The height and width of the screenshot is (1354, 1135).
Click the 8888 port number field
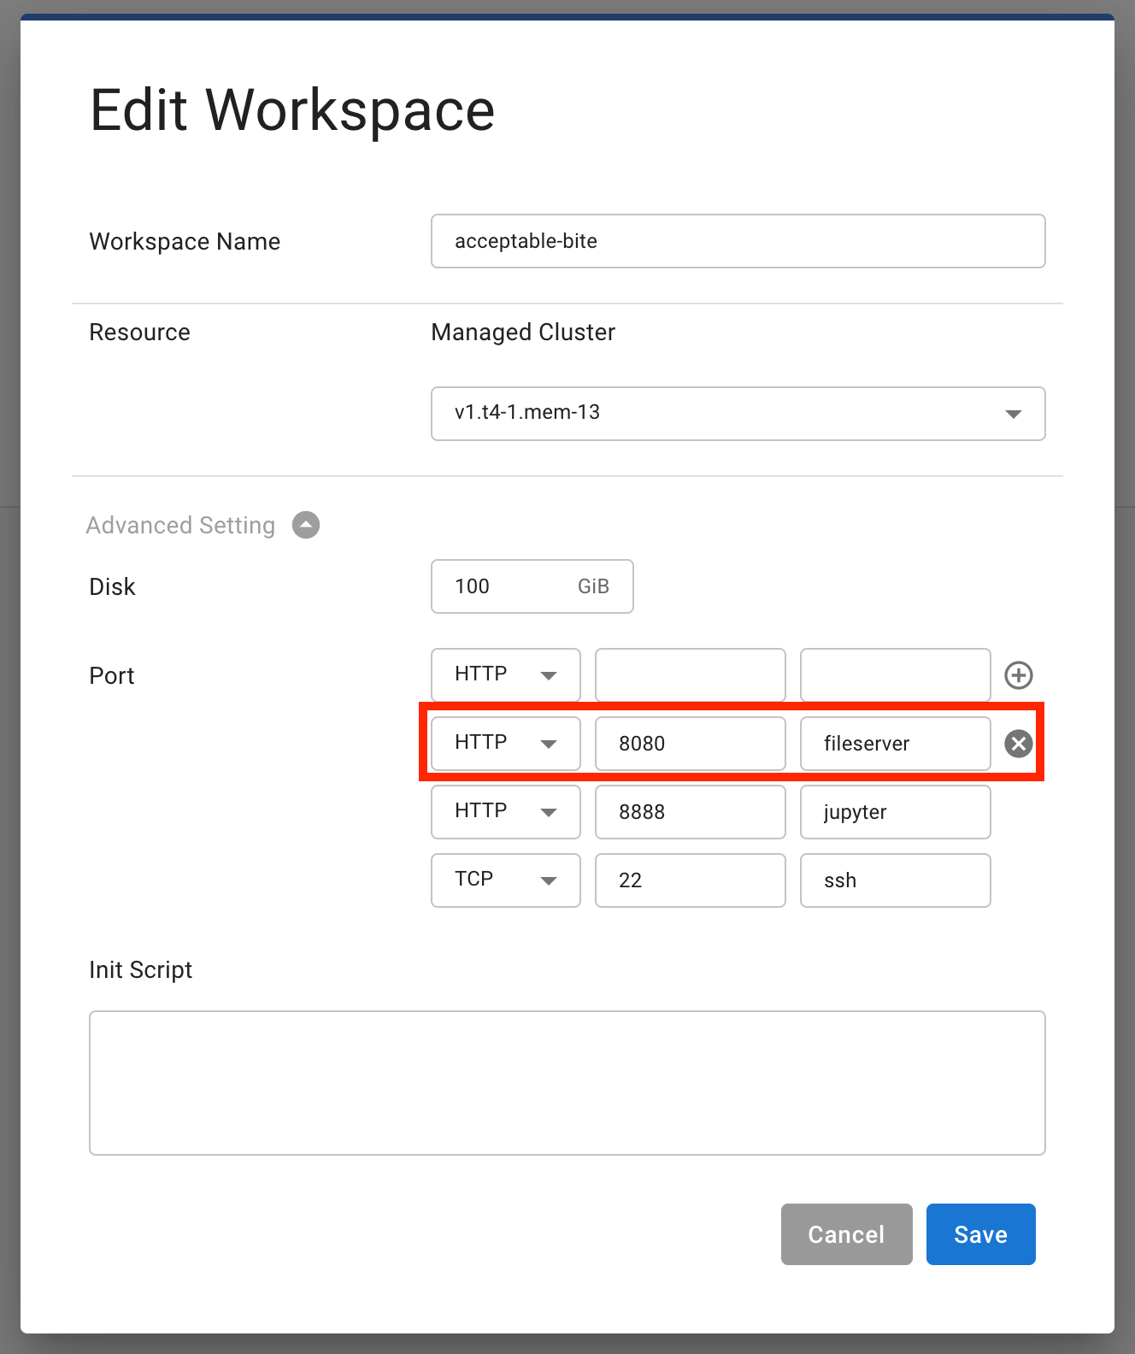[x=690, y=812]
